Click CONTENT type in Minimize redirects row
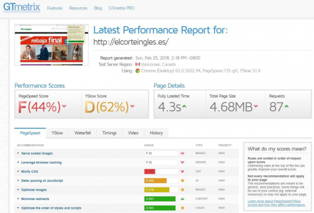314x213 pixels. [201, 199]
